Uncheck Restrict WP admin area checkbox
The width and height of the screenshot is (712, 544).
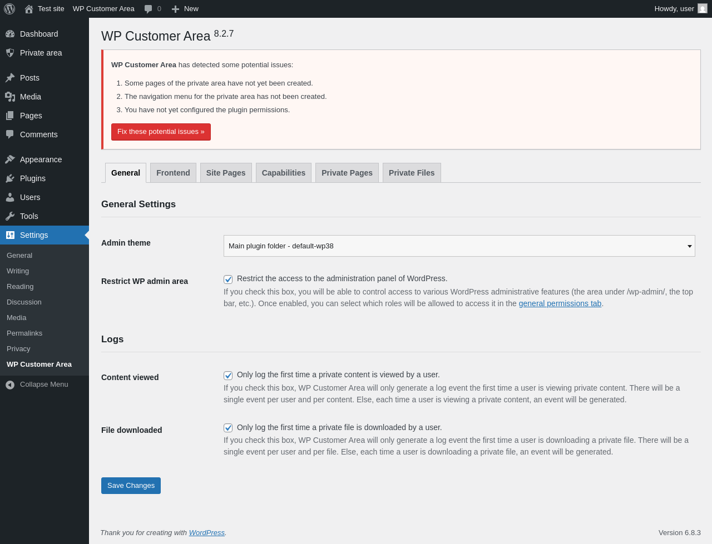tap(228, 280)
